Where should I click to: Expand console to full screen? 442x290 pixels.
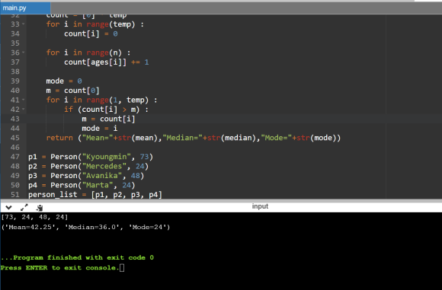coord(24,208)
